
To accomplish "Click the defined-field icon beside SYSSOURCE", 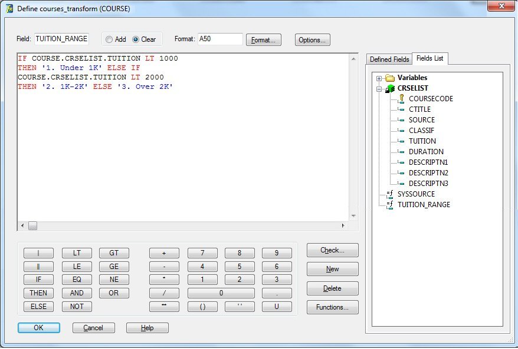I will pyautogui.click(x=390, y=194).
